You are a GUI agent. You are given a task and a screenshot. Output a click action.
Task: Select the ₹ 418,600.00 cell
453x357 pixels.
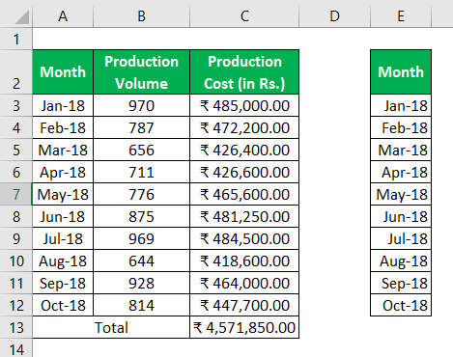click(244, 261)
